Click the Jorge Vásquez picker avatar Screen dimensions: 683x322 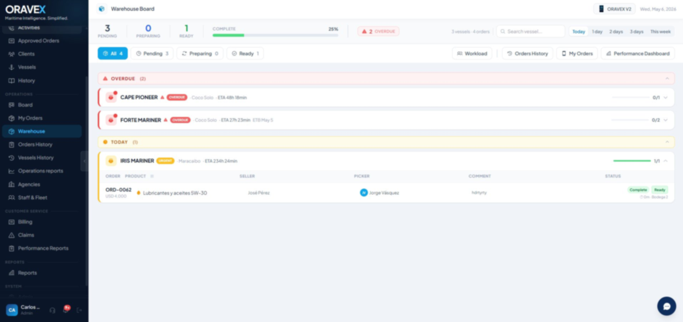point(364,193)
